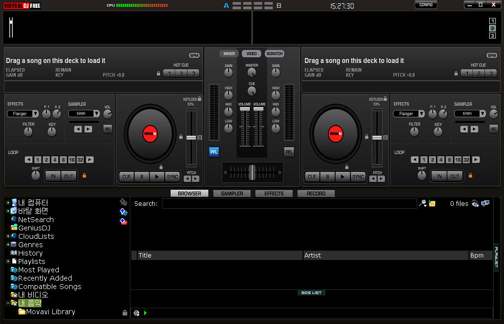
Task: Pause the right deck
Action: click(x=328, y=177)
